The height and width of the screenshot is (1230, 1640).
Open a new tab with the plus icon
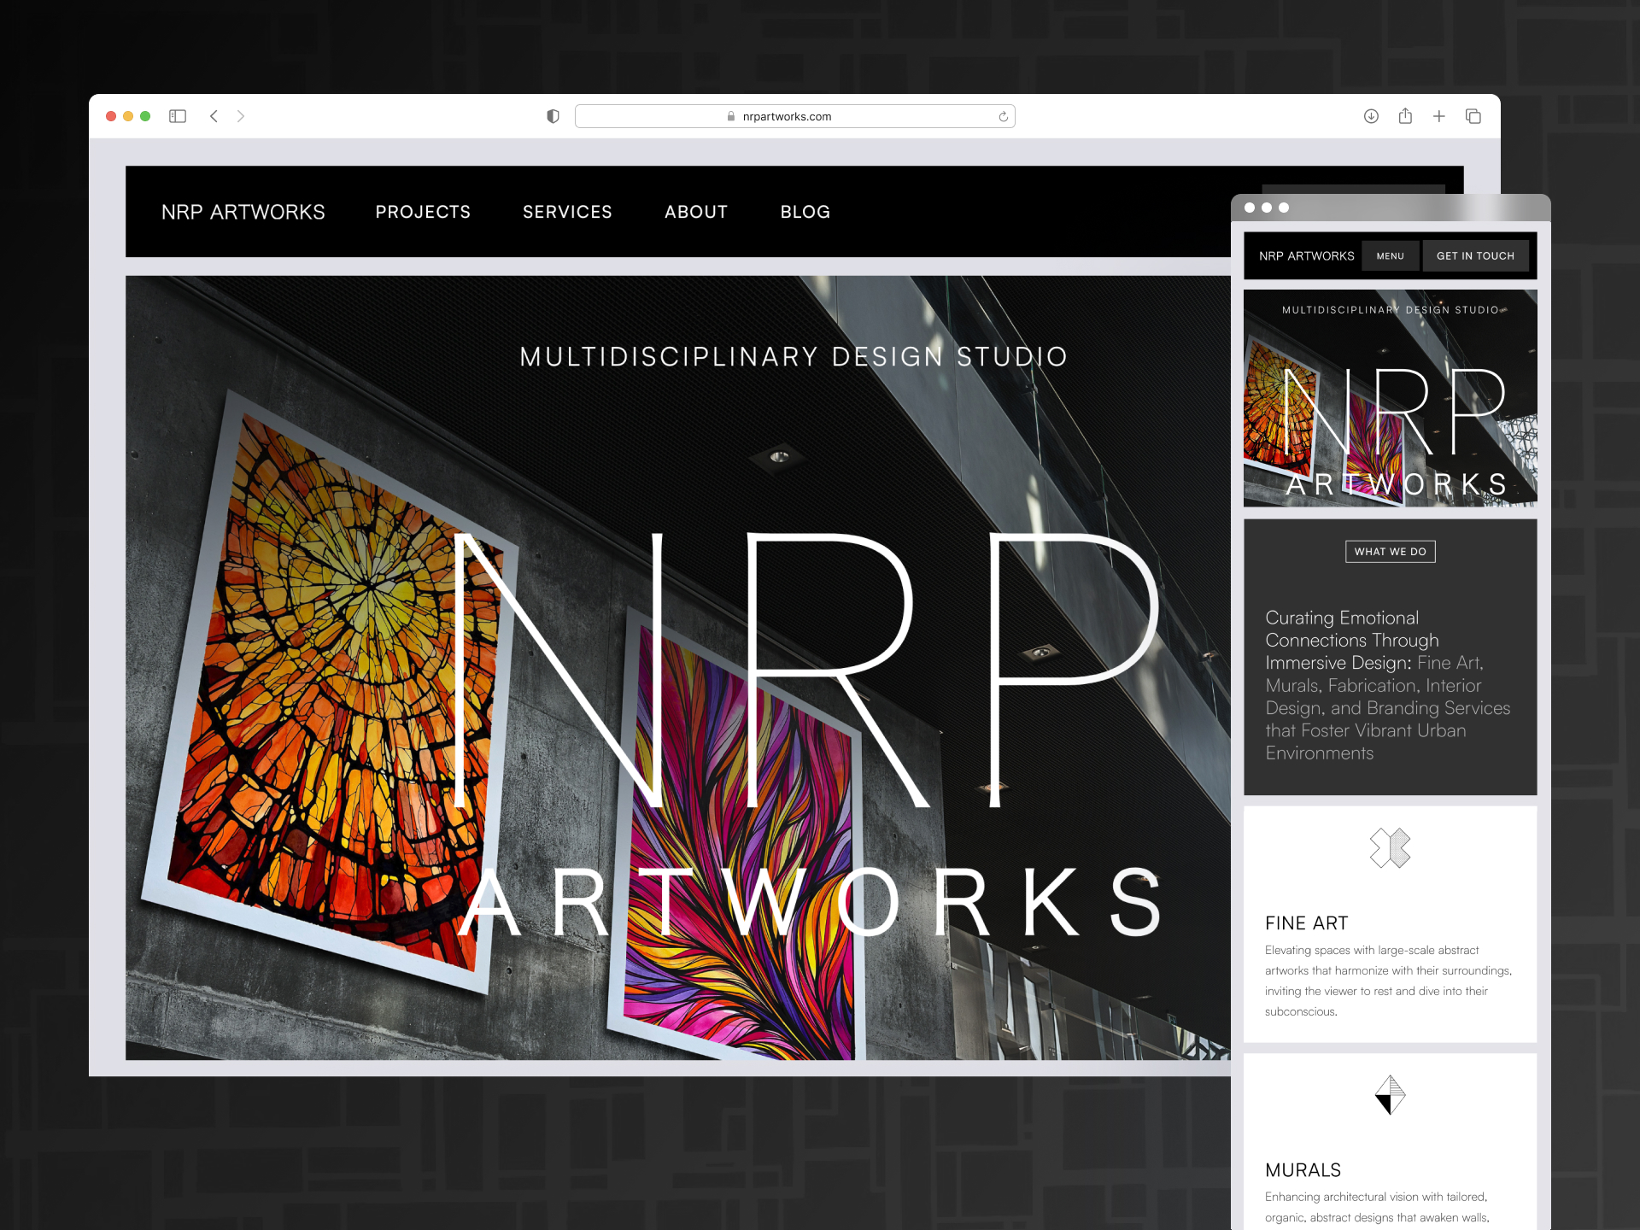tap(1439, 115)
